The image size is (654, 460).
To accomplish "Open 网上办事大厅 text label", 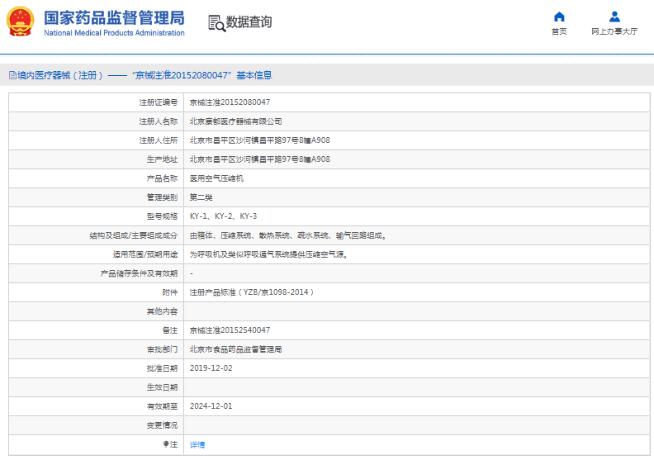I will [614, 32].
